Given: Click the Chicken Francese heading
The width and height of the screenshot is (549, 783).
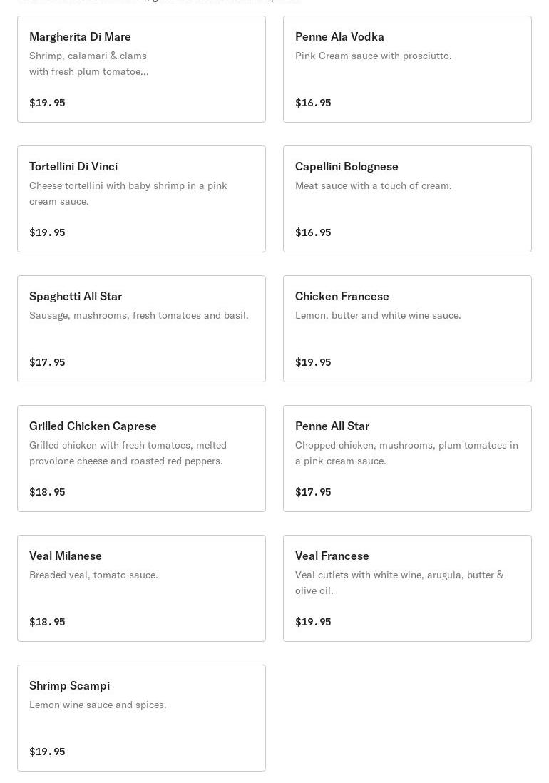Looking at the screenshot, I should pyautogui.click(x=342, y=296).
